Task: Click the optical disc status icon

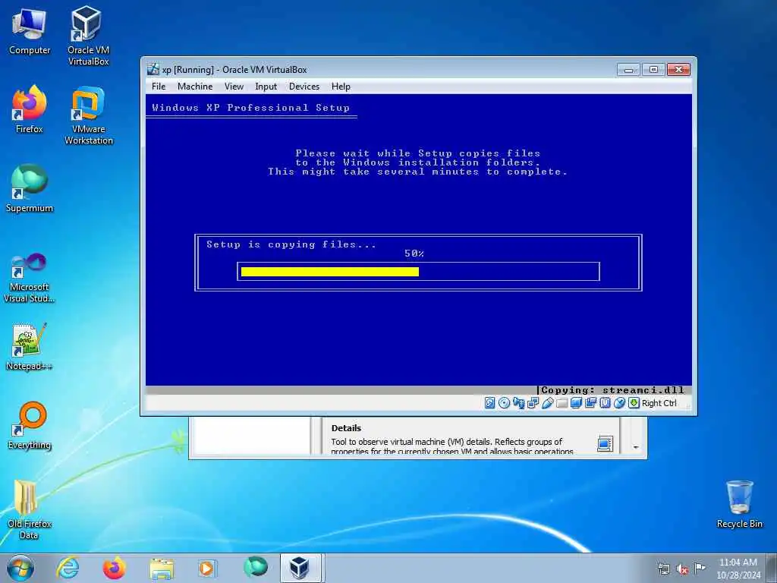Action: pos(504,403)
